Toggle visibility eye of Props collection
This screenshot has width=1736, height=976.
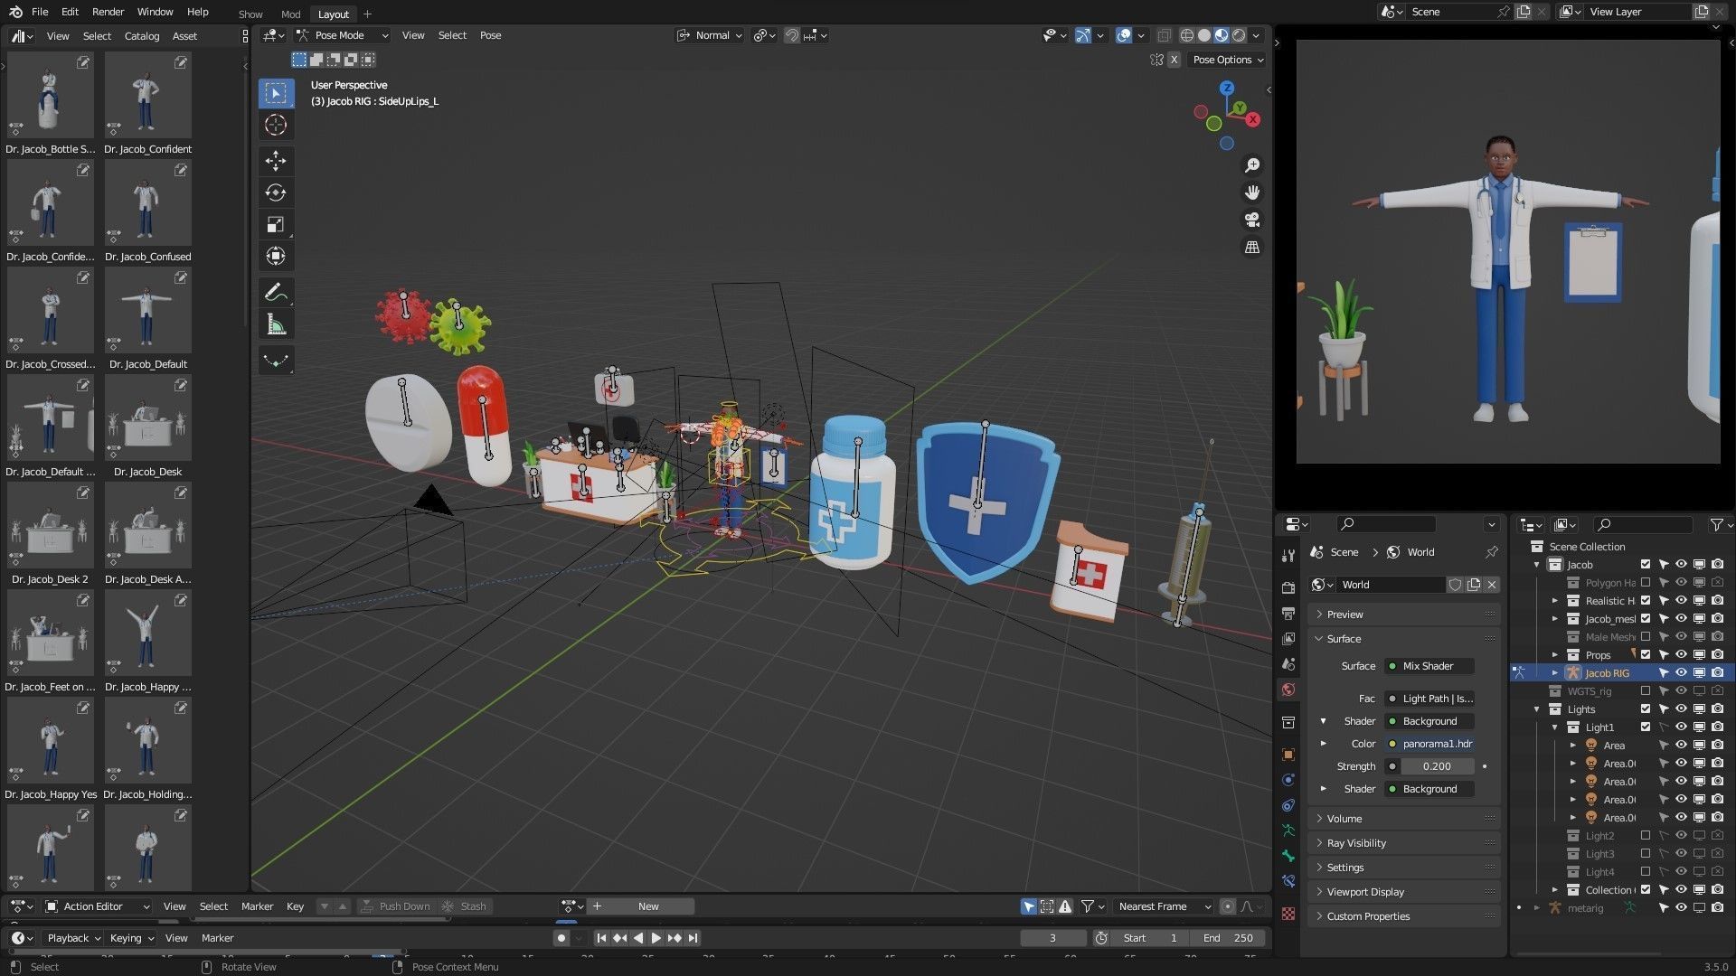point(1681,655)
